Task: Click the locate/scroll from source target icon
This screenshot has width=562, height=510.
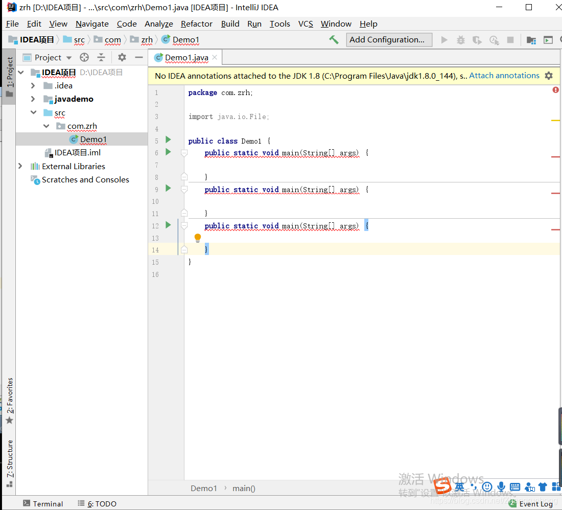Action: coord(84,58)
